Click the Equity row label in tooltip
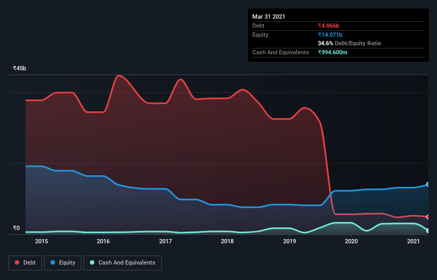The image size is (437, 280). pyautogui.click(x=260, y=35)
